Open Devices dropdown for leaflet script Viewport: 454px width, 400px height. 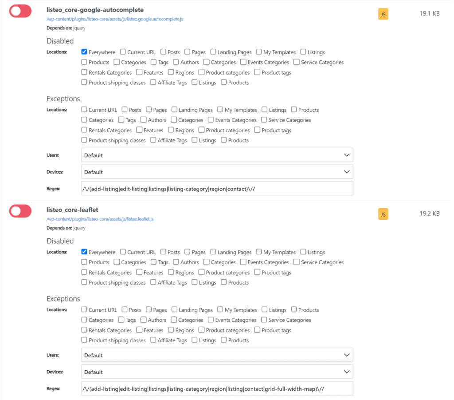click(x=217, y=372)
